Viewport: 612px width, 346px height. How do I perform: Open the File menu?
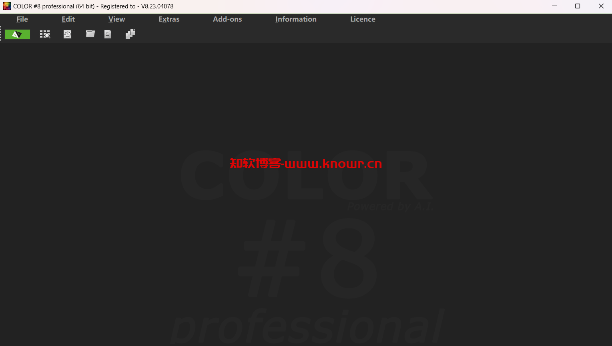22,19
